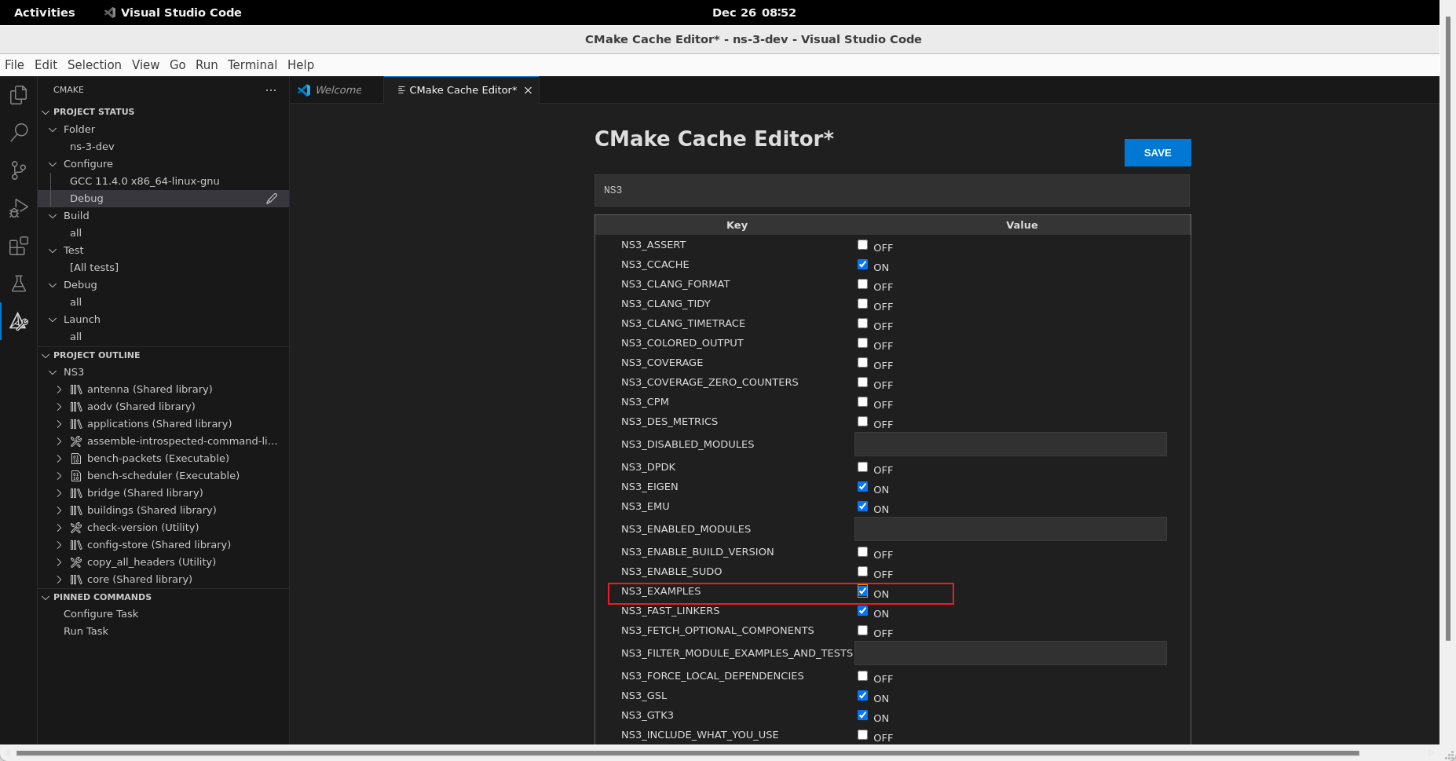Collapse the Folder tree node
The height and width of the screenshot is (761, 1456).
(x=53, y=130)
